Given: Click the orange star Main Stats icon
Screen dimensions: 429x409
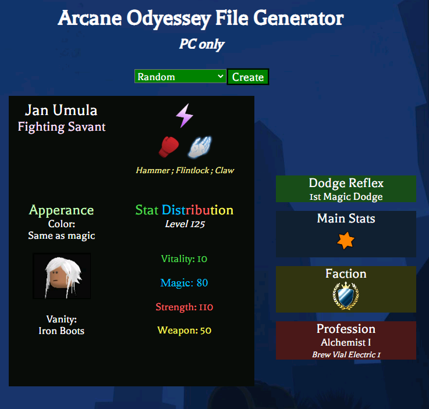Looking at the screenshot, I should 346,241.
